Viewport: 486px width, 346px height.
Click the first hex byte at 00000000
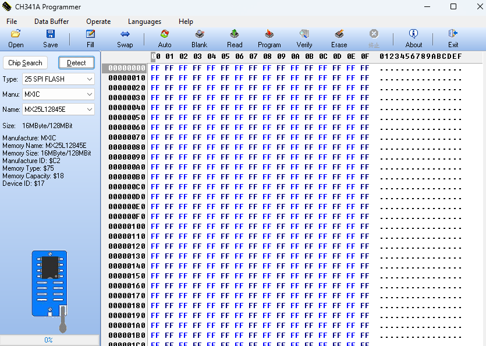[x=155, y=68]
